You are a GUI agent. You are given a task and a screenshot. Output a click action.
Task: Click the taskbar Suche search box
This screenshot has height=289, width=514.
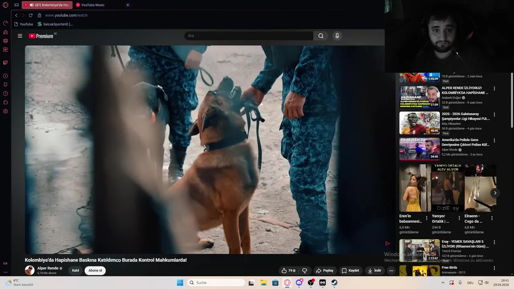(216, 283)
